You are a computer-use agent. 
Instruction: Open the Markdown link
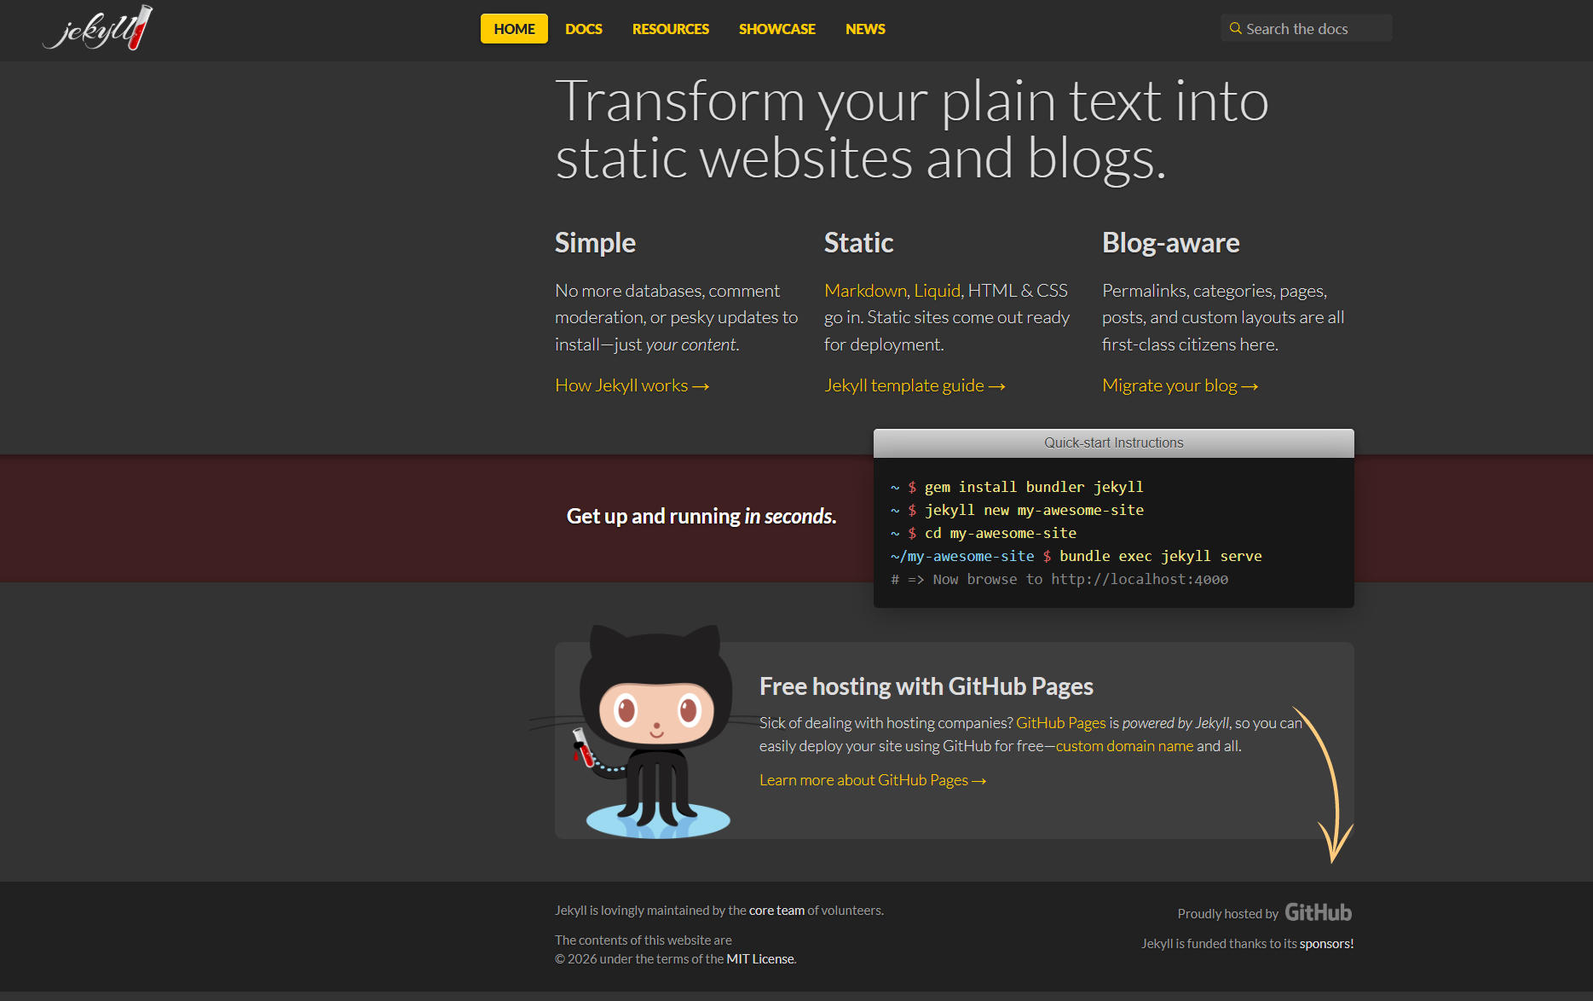pos(865,291)
